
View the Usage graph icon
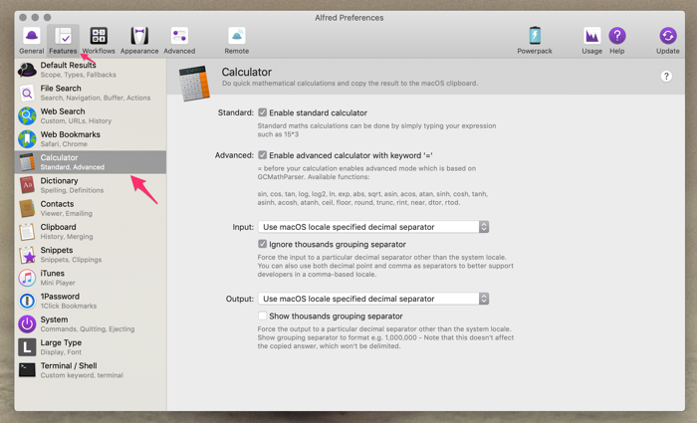pos(592,36)
